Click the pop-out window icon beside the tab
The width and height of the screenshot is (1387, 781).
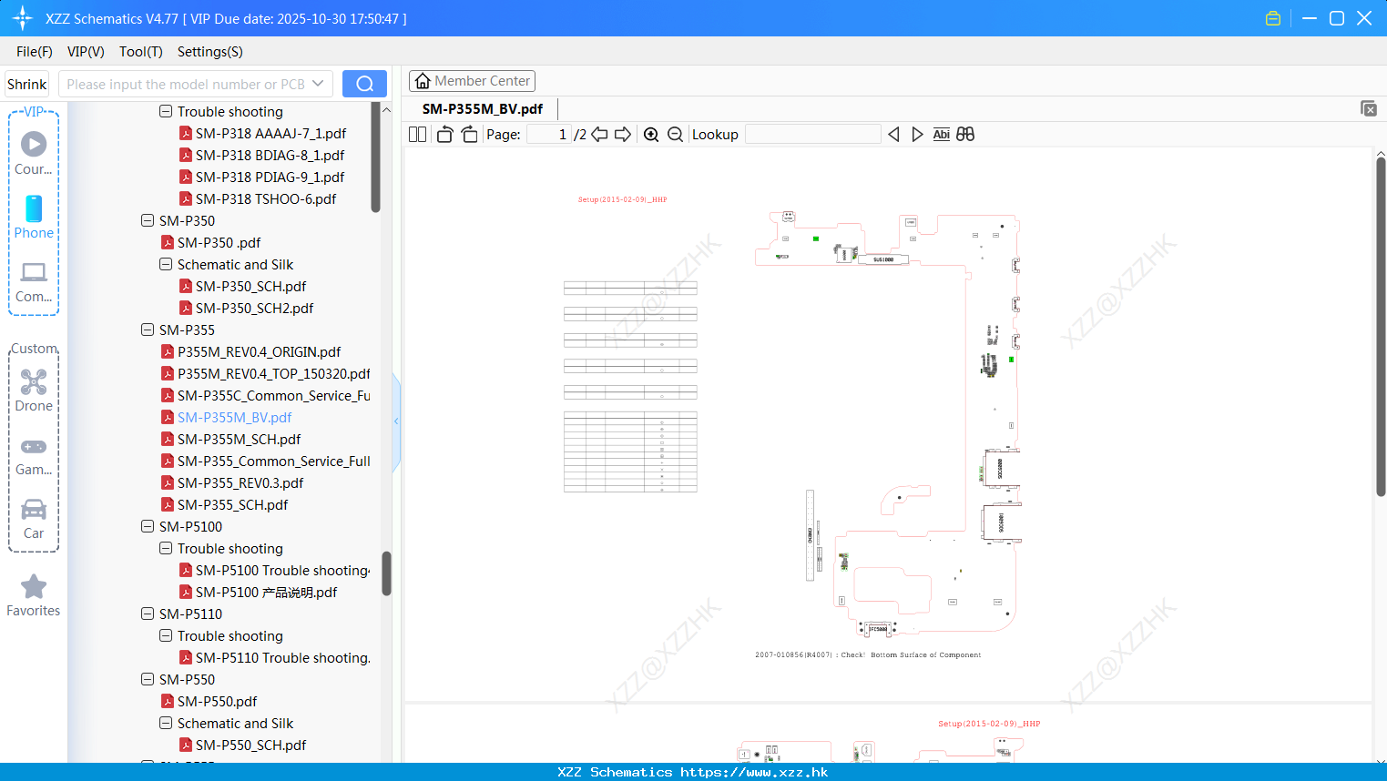tap(1369, 108)
